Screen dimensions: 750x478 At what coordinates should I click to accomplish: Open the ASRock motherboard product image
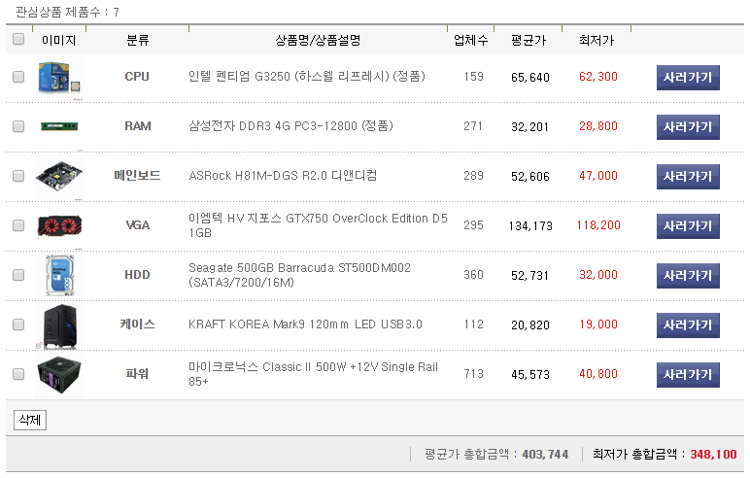pos(58,176)
